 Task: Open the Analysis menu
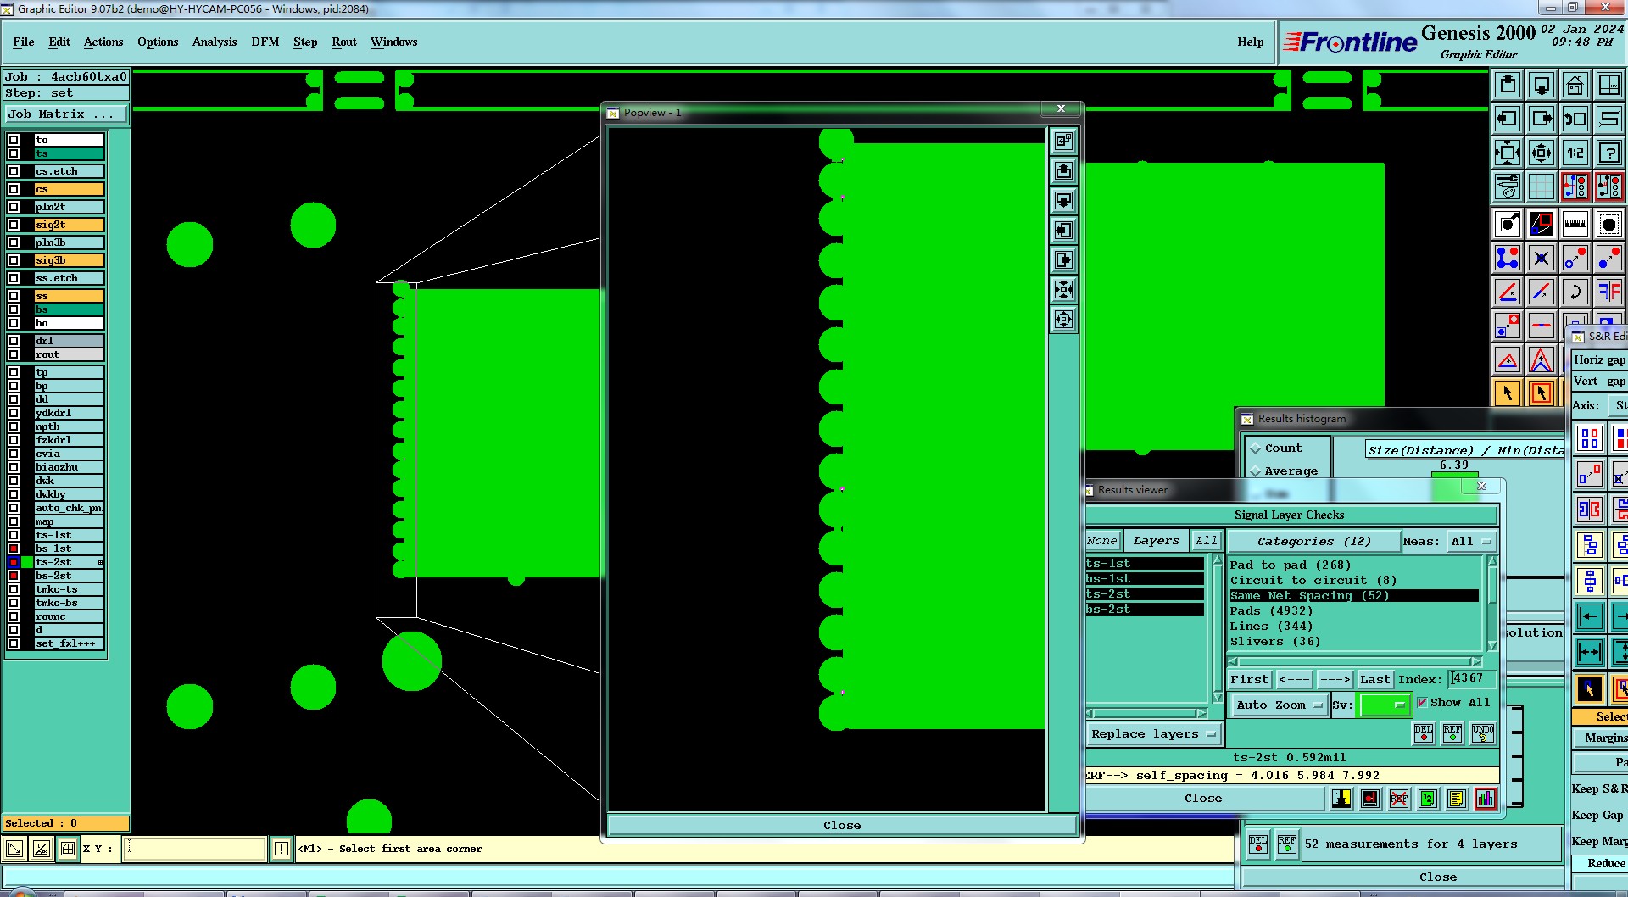coord(215,42)
